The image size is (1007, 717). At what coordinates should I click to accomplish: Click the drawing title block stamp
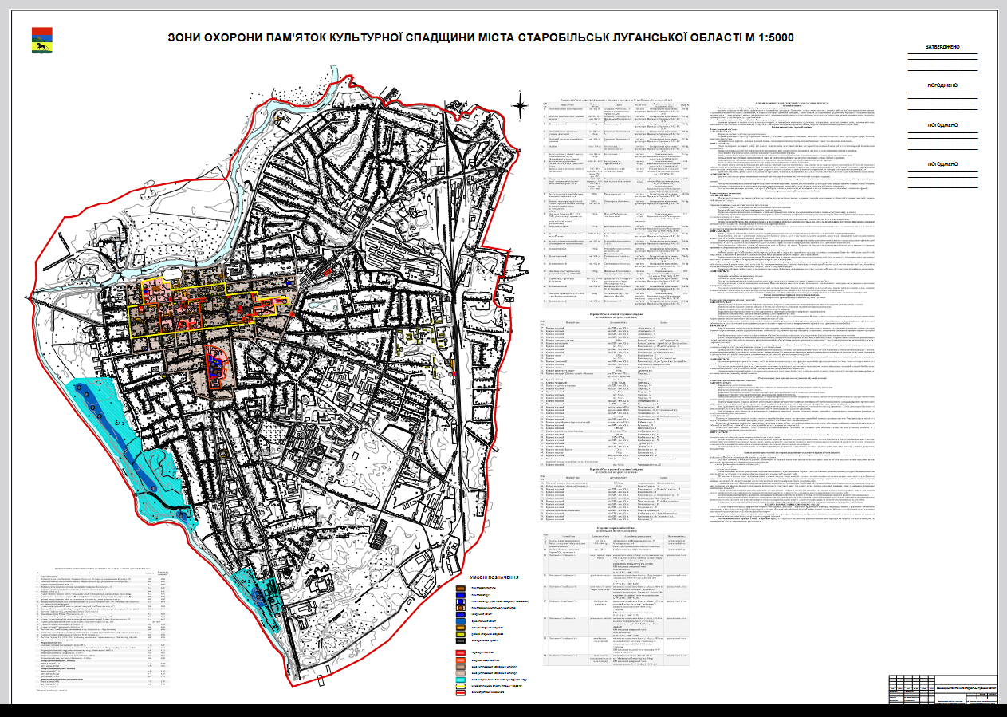tap(945, 691)
